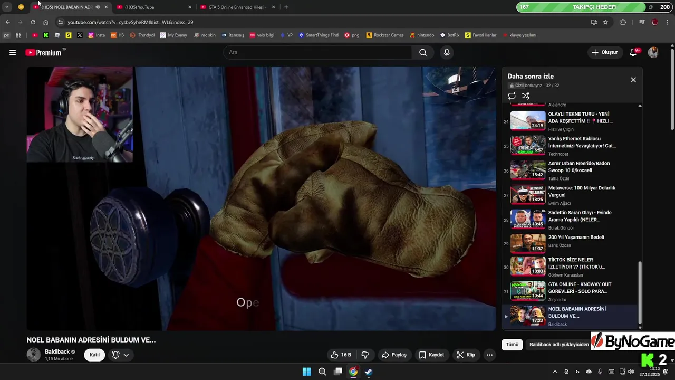The image size is (675, 380).
Task: Open the tab search dropdown arrow
Action: coord(7,7)
